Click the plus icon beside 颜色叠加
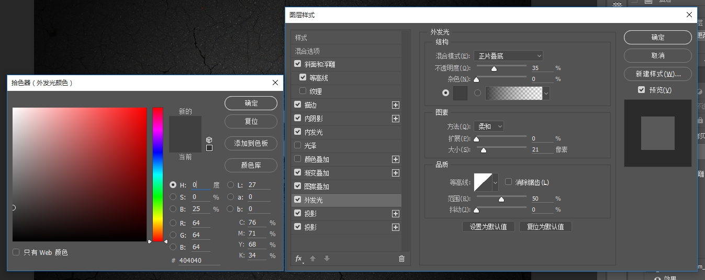The height and width of the screenshot is (280, 705). [x=396, y=159]
